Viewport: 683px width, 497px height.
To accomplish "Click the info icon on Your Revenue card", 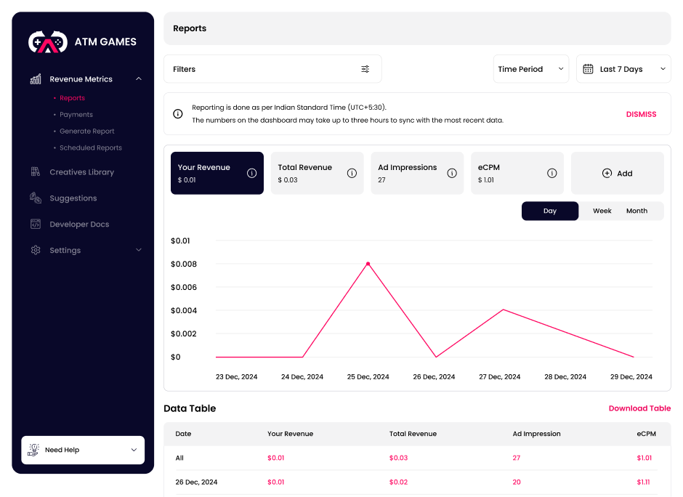I will point(252,173).
